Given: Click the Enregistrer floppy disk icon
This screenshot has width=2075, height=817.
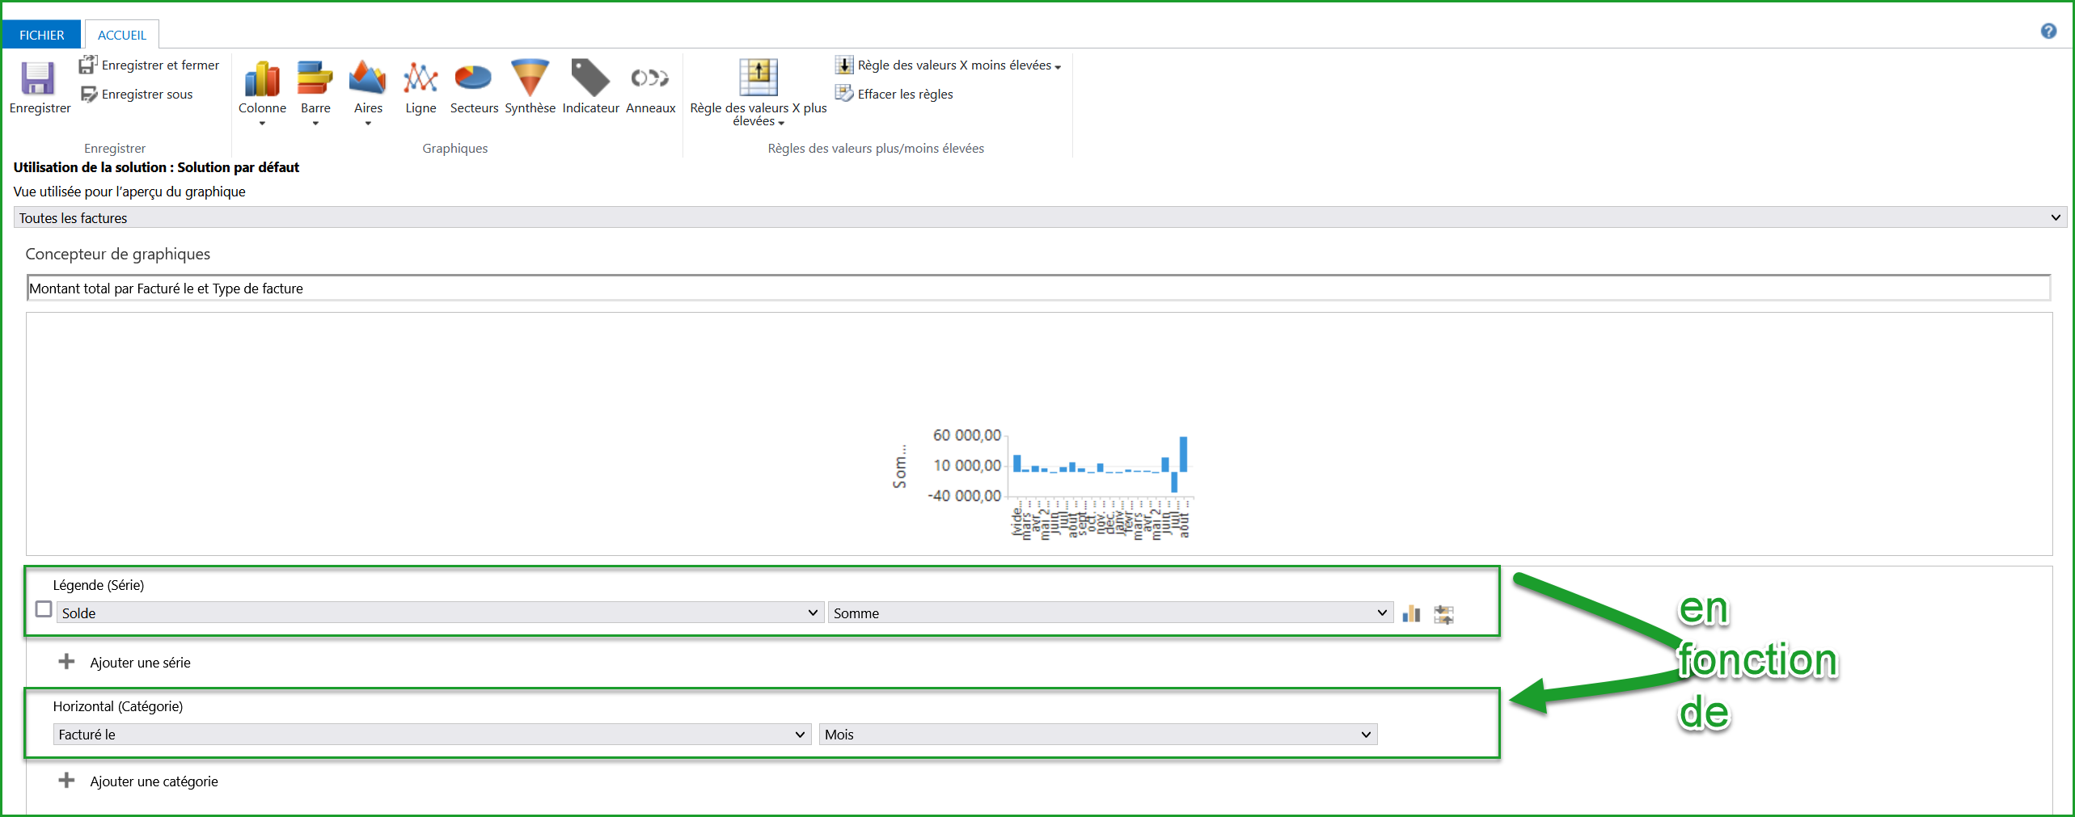Looking at the screenshot, I should 38,79.
